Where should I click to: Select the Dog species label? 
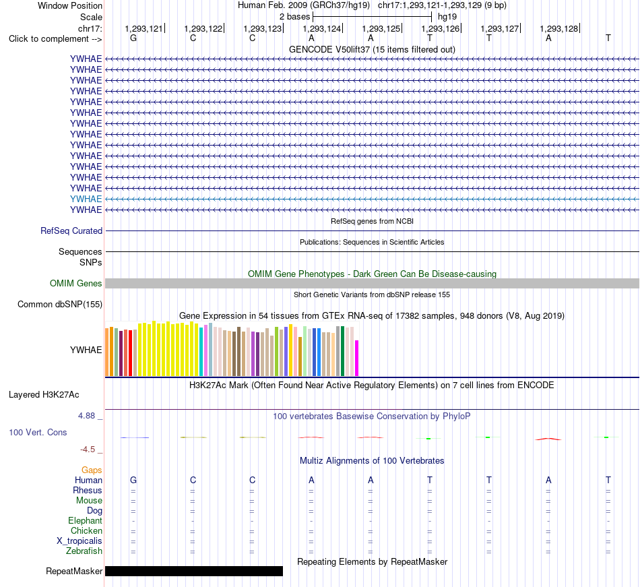click(94, 511)
